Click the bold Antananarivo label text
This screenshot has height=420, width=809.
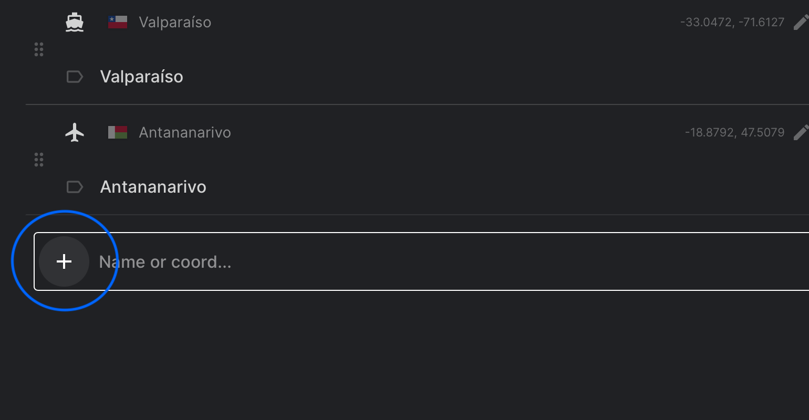click(x=153, y=187)
